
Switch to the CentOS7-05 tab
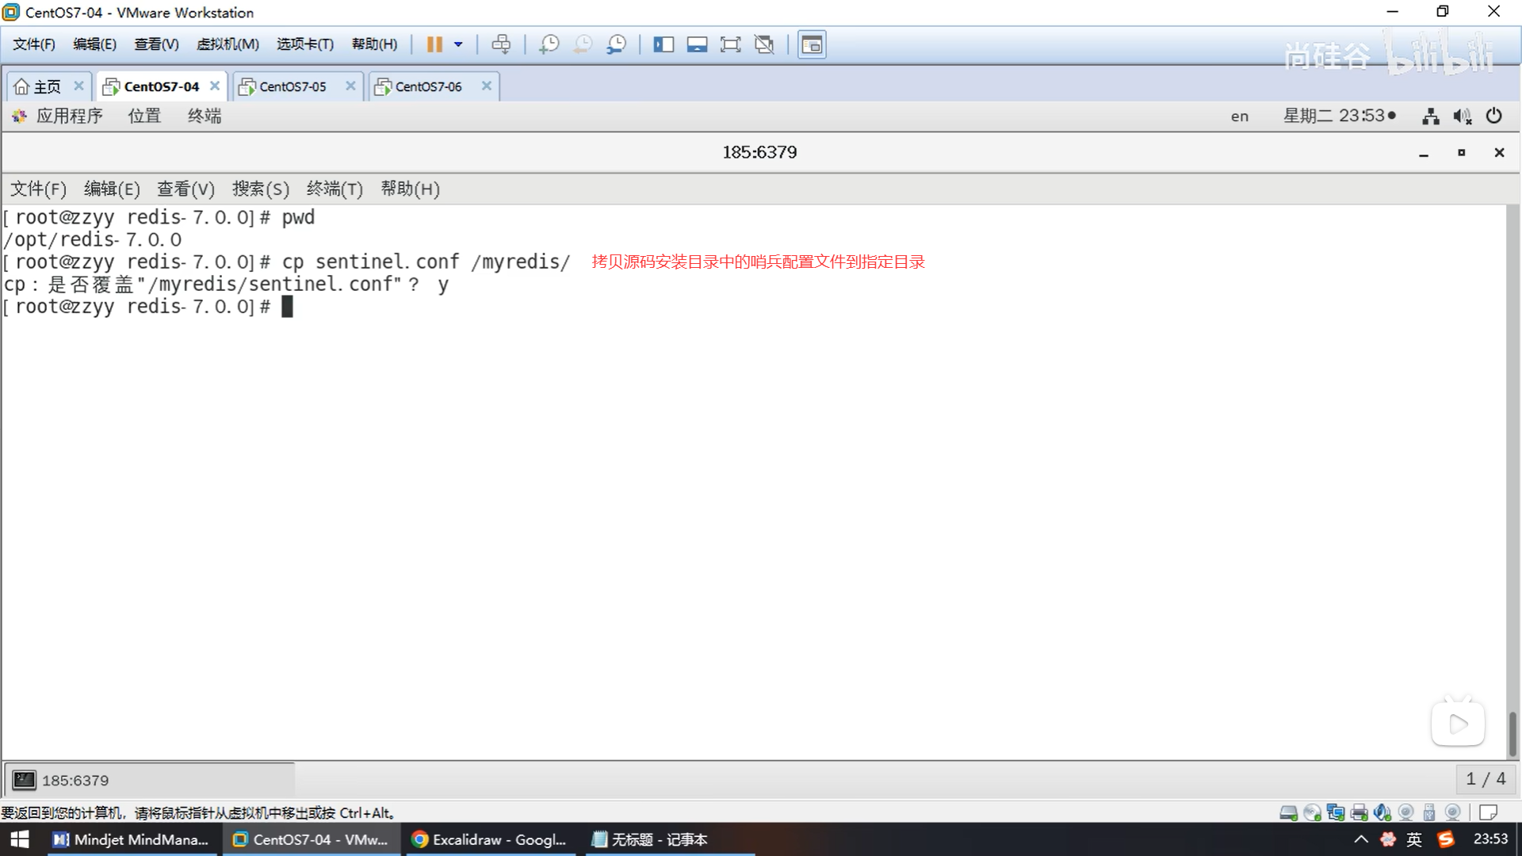point(293,86)
